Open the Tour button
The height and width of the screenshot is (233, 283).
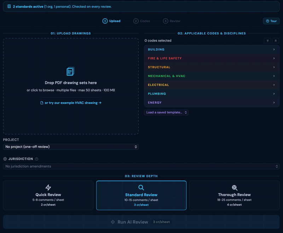click(x=271, y=21)
